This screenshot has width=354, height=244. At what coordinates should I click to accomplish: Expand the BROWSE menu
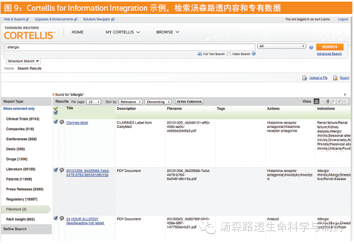168,32
